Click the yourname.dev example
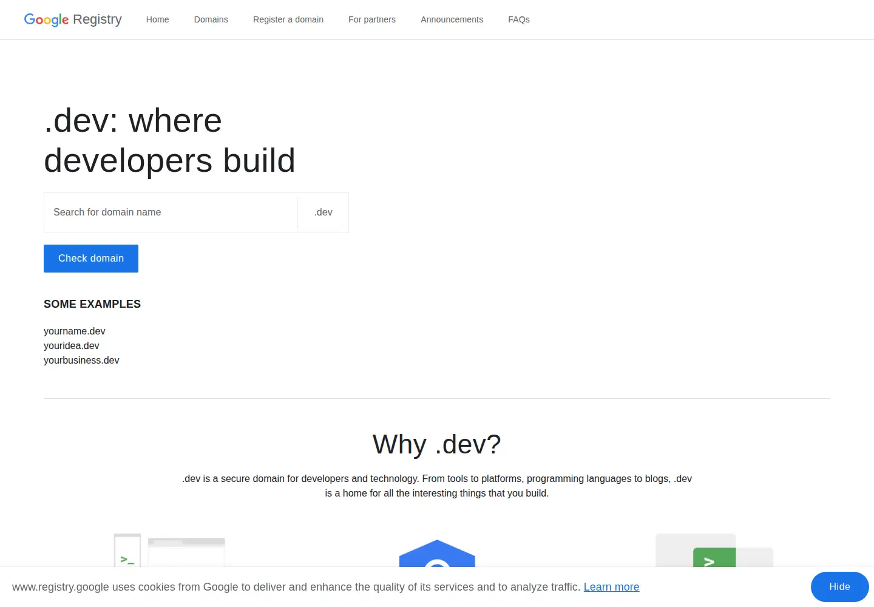Image resolution: width=874 pixels, height=607 pixels. coord(75,331)
